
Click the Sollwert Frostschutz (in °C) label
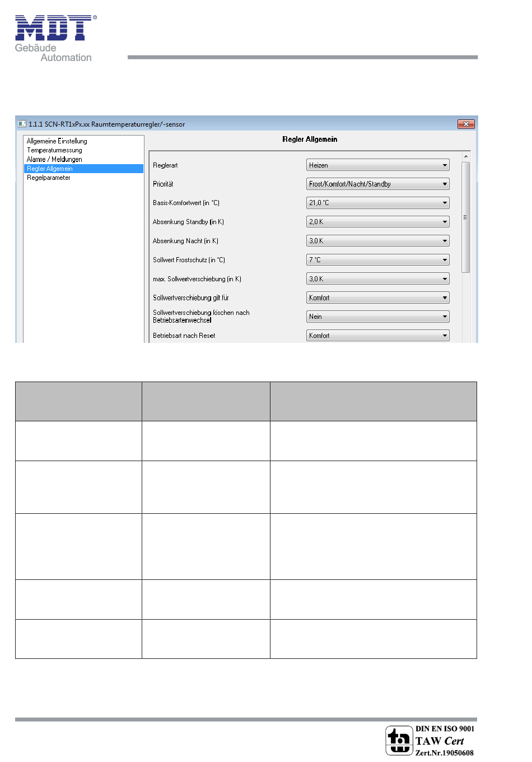(x=189, y=260)
